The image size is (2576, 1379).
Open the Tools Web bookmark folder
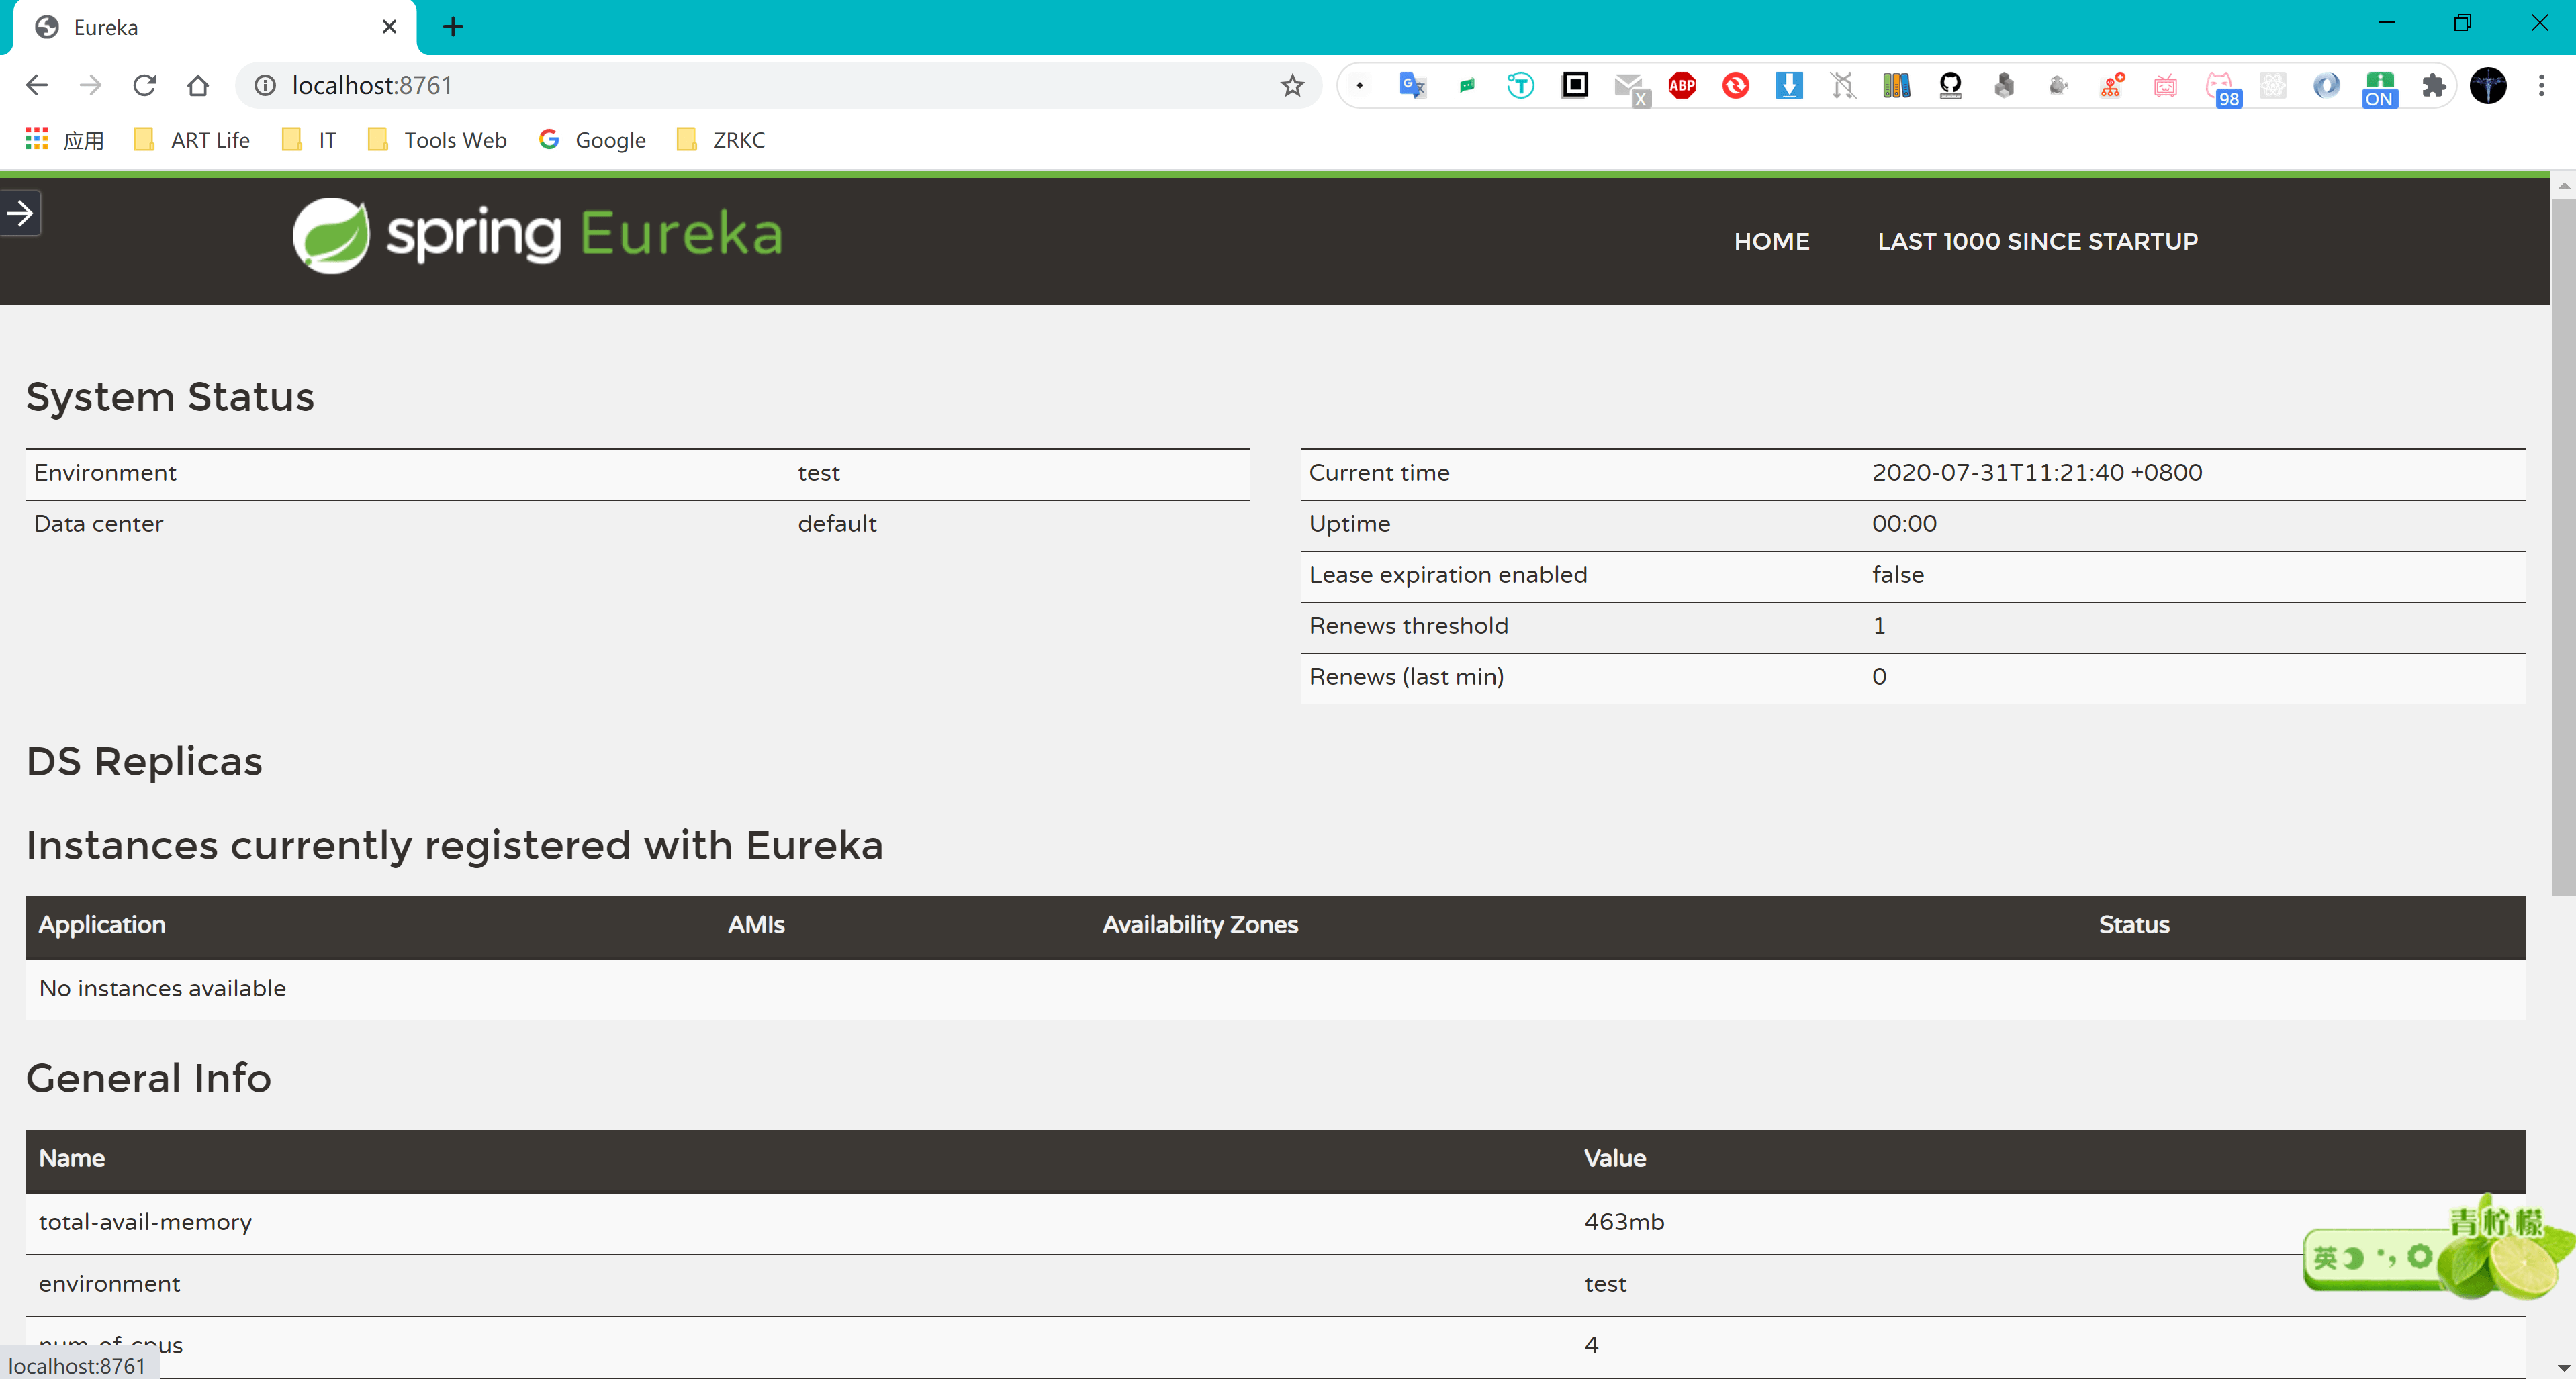click(438, 140)
